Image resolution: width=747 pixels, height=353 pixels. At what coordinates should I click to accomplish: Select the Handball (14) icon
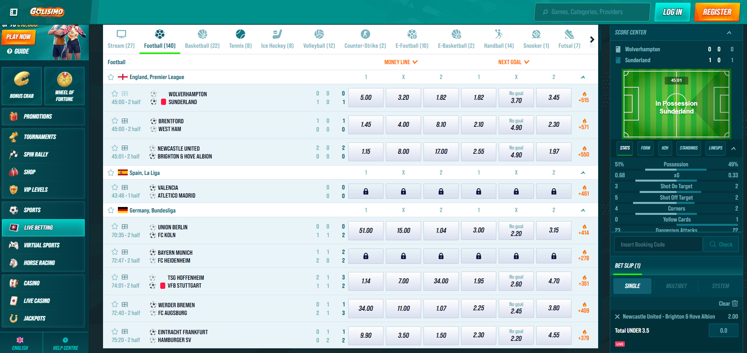point(499,34)
